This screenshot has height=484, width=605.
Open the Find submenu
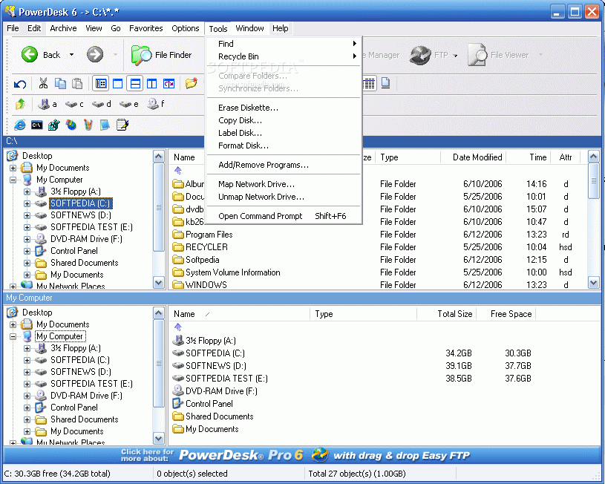[x=284, y=44]
